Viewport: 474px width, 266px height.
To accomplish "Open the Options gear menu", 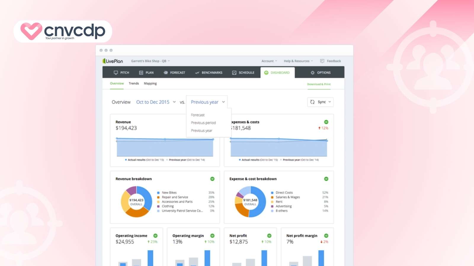I will coord(320,72).
